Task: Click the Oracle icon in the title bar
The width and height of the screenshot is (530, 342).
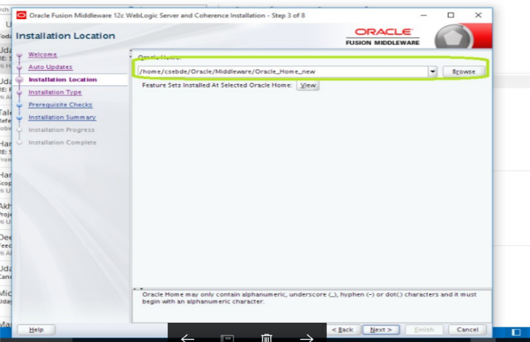Action: coord(21,15)
